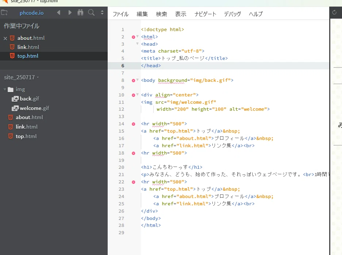Viewport: 342px width, 255px height.
Task: Click the img folder icon
Action: pos(11,90)
